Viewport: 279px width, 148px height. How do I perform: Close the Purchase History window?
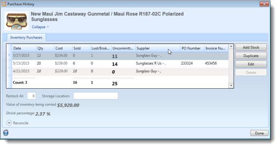coord(264,4)
